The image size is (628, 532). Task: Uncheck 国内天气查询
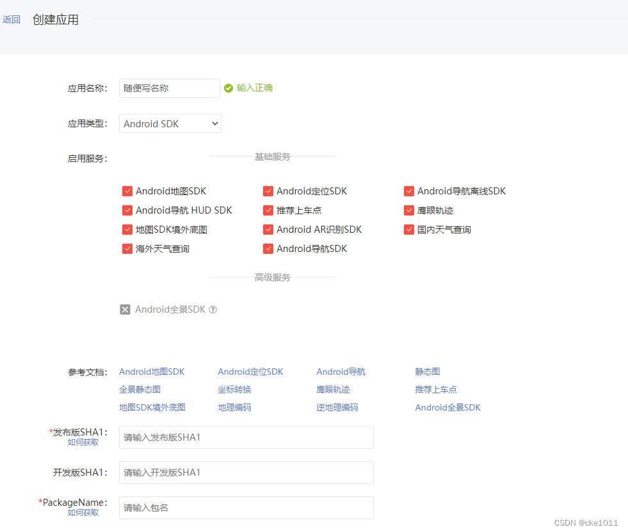pos(409,229)
